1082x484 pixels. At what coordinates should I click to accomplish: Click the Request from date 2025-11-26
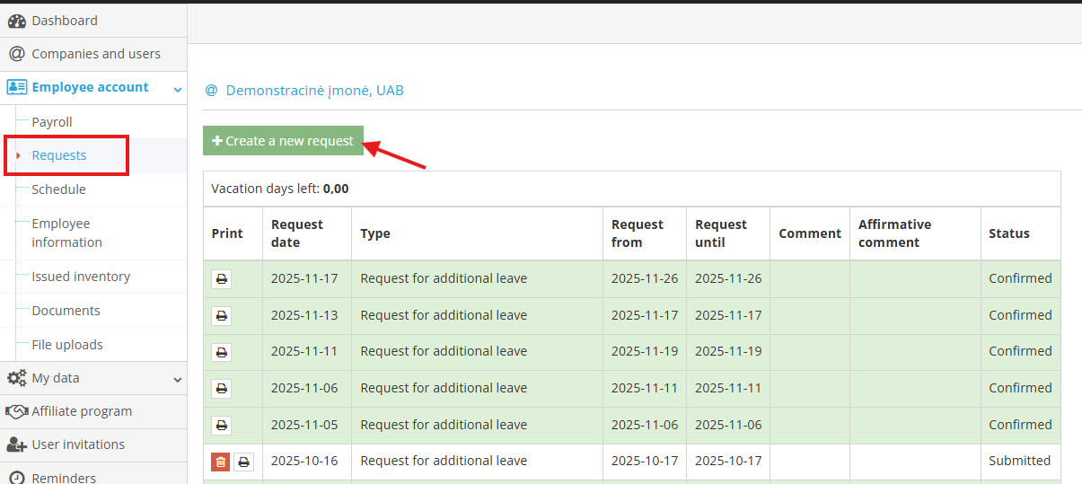coord(645,278)
